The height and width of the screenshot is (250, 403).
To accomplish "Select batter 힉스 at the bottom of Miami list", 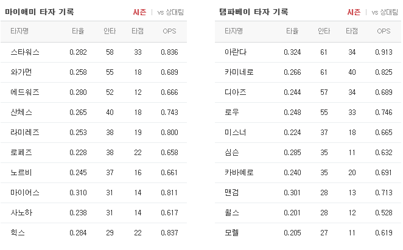I will [18, 232].
